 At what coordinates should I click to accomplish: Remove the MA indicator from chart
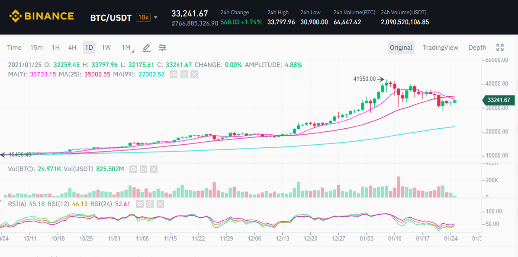pos(194,74)
